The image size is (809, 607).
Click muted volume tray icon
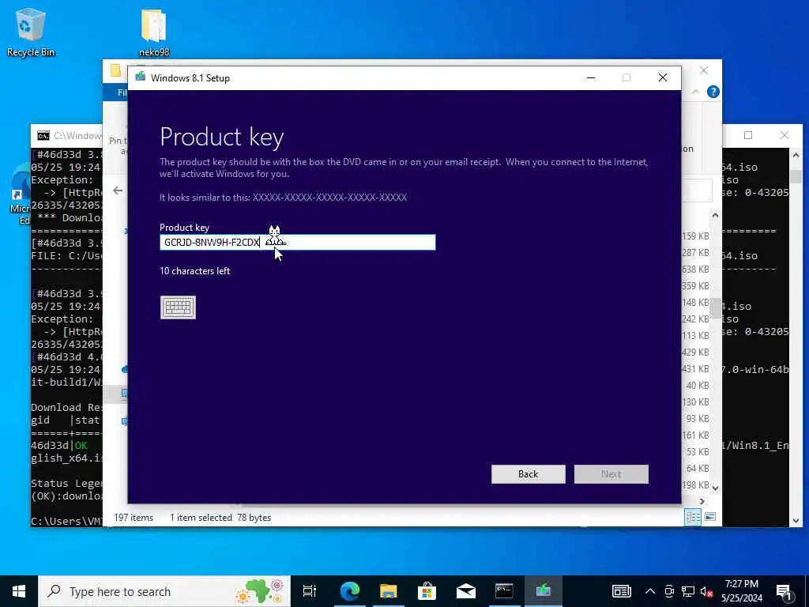[x=706, y=591]
